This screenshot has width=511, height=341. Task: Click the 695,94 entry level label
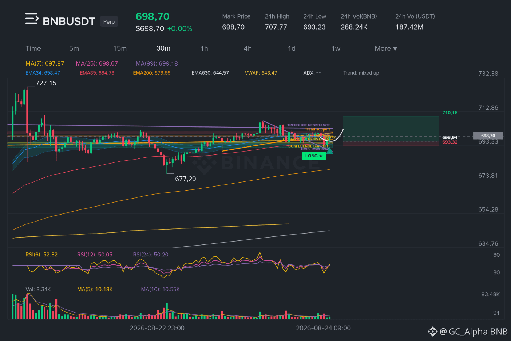tap(450, 137)
